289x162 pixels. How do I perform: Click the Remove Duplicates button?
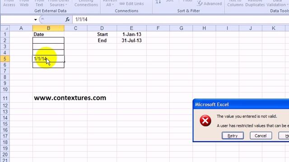pos(255,3)
